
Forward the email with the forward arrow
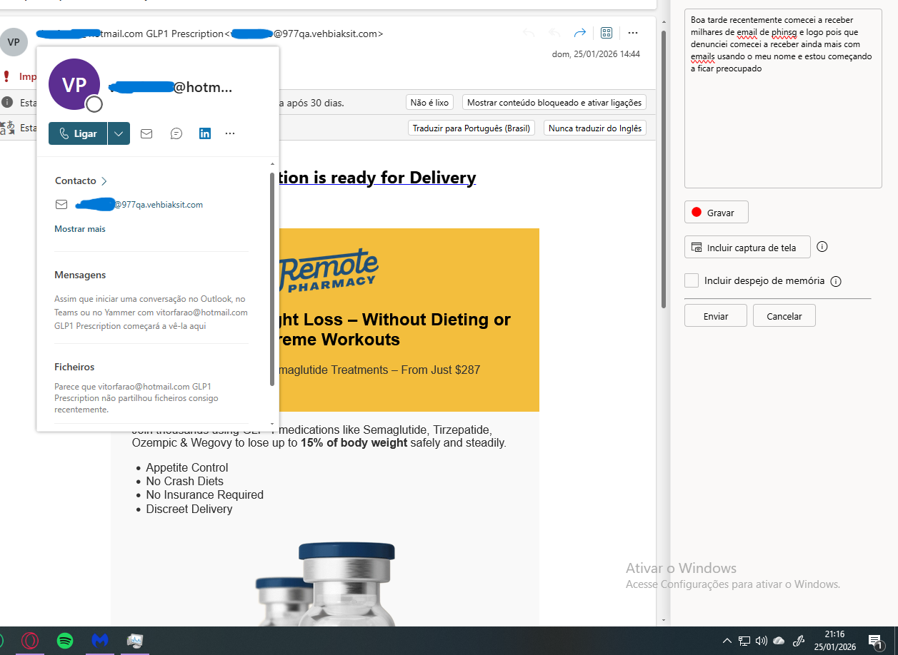click(579, 32)
